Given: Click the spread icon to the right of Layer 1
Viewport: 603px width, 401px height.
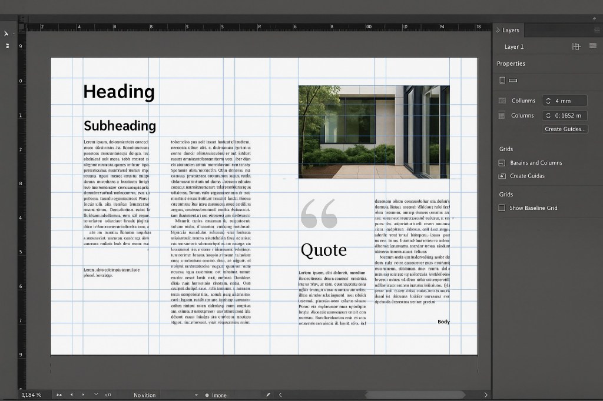Looking at the screenshot, I should (592, 46).
